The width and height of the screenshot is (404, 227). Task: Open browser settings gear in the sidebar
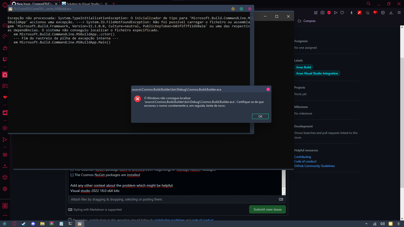click(5, 189)
